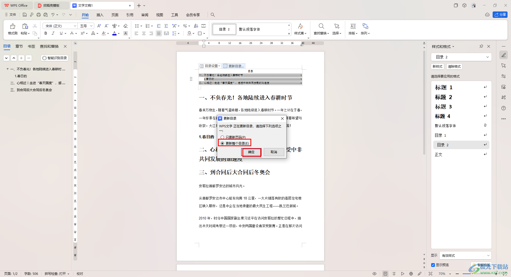Open the font color swatch
Screen dimensions: 511x277
114,33
